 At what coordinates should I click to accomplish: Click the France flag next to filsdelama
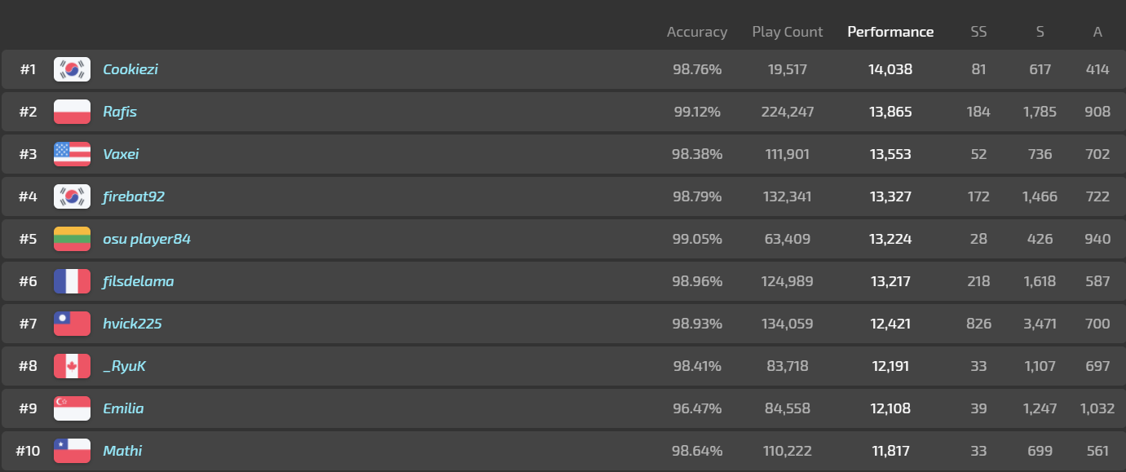click(x=72, y=281)
